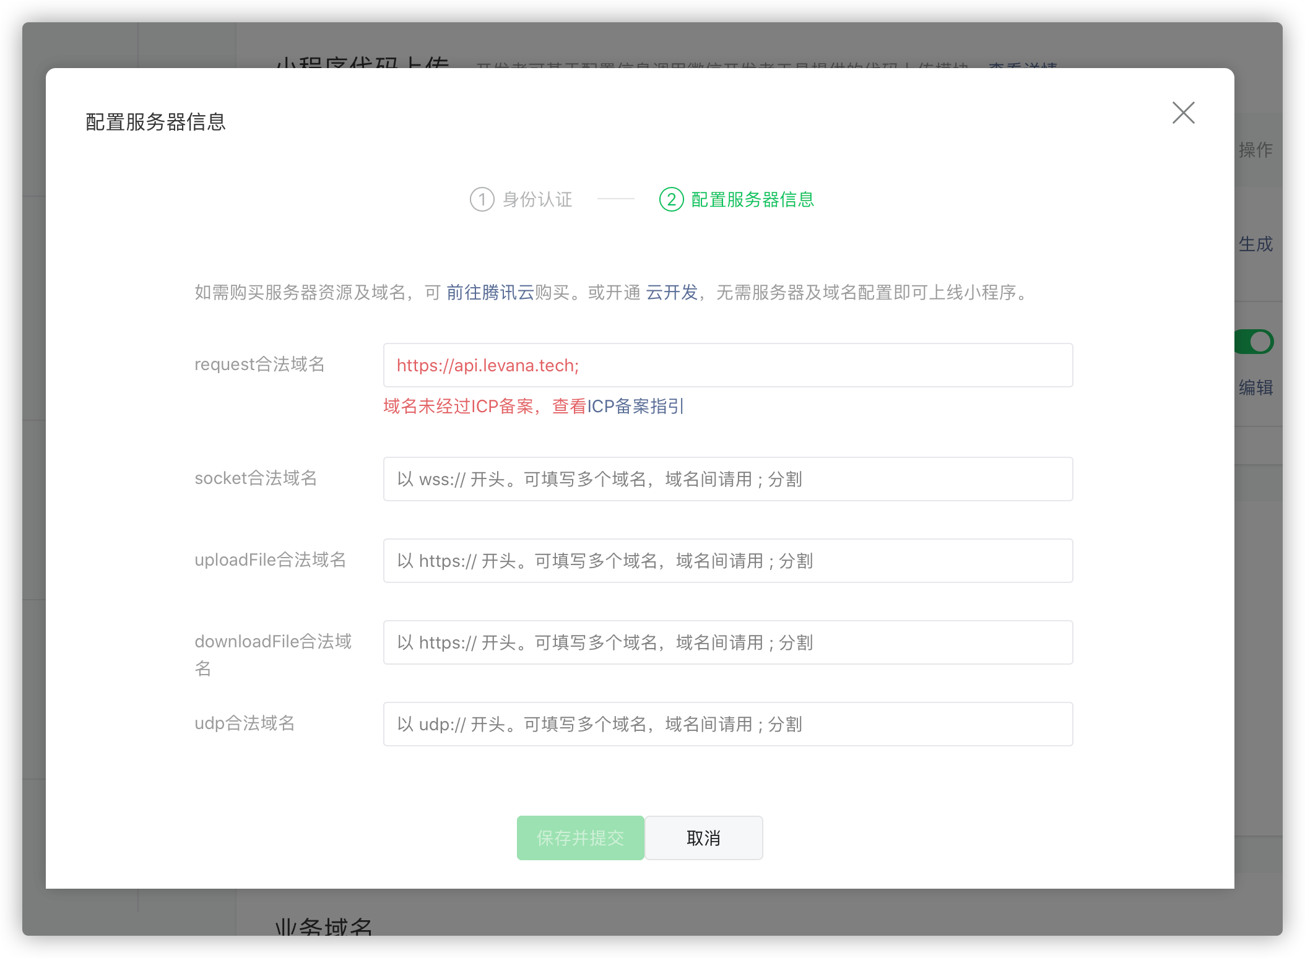Viewport: 1305px width, 958px height.
Task: Close the 配置服务器信息 dialog
Action: pyautogui.click(x=1183, y=113)
